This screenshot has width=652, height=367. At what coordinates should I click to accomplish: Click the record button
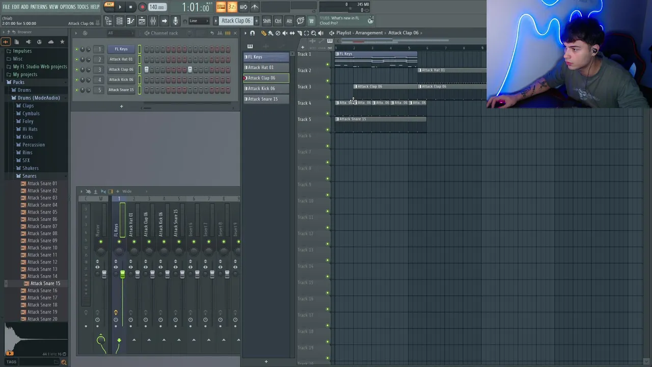tap(142, 7)
